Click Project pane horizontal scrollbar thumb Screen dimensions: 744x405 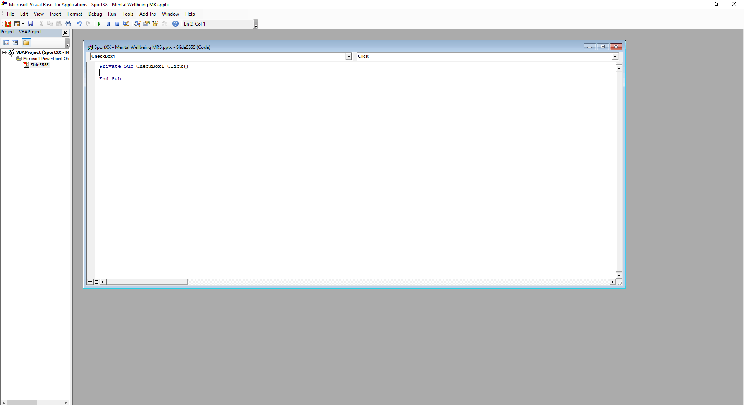click(22, 402)
